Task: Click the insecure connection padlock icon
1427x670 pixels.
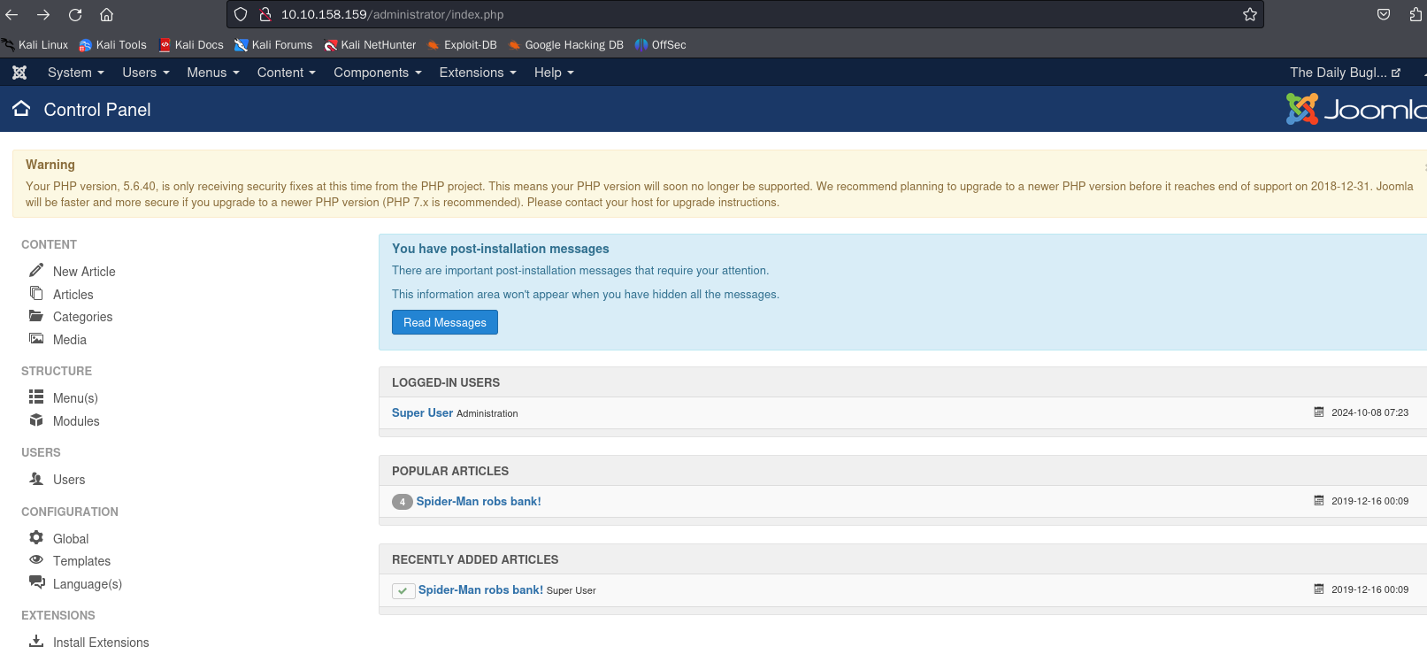Action: point(265,14)
